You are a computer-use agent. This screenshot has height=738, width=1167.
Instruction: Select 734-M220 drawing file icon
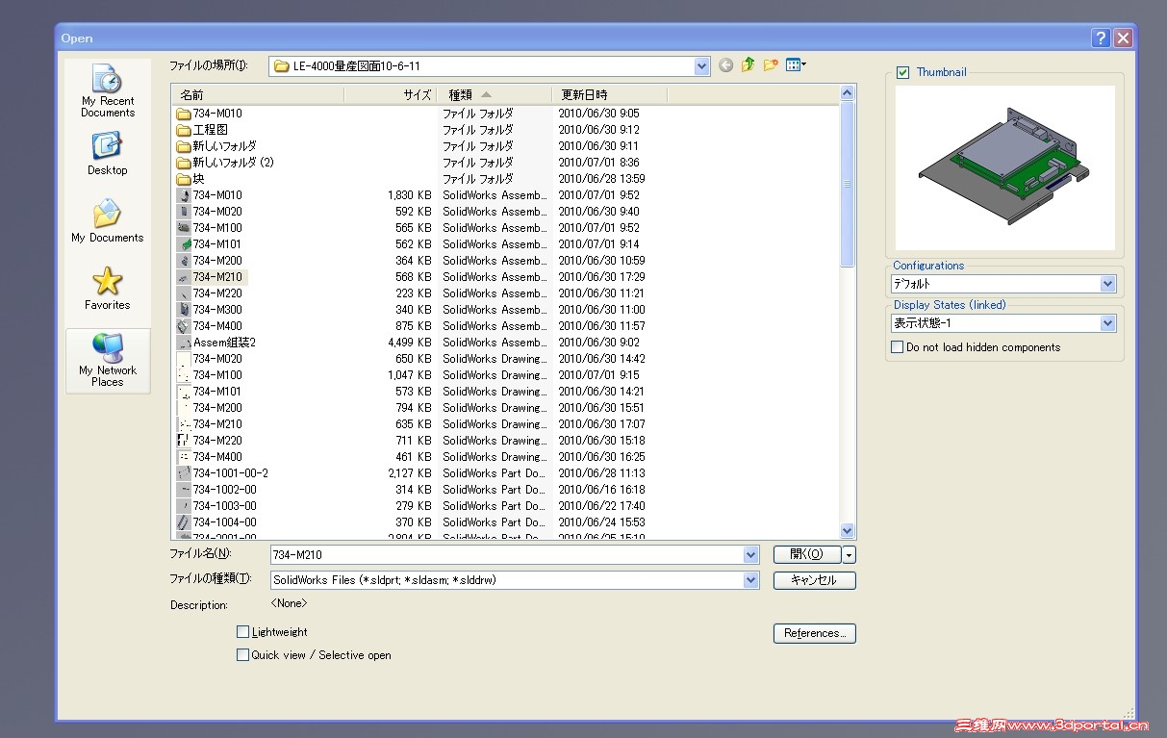click(x=184, y=441)
